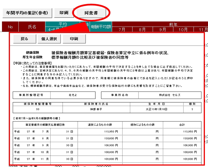Click the 100,800 円 amount in 通貨によるものの額
The width and height of the screenshot is (208, 167).
[x=111, y=152]
